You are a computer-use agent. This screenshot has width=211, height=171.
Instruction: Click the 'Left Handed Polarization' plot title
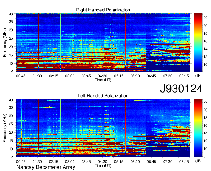[x=103, y=96]
